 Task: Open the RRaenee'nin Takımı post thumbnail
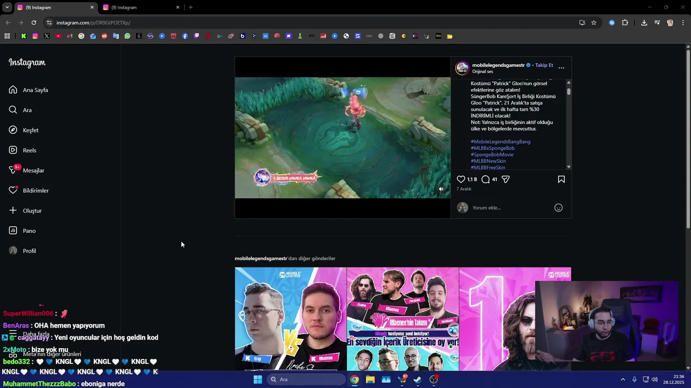tap(403, 319)
